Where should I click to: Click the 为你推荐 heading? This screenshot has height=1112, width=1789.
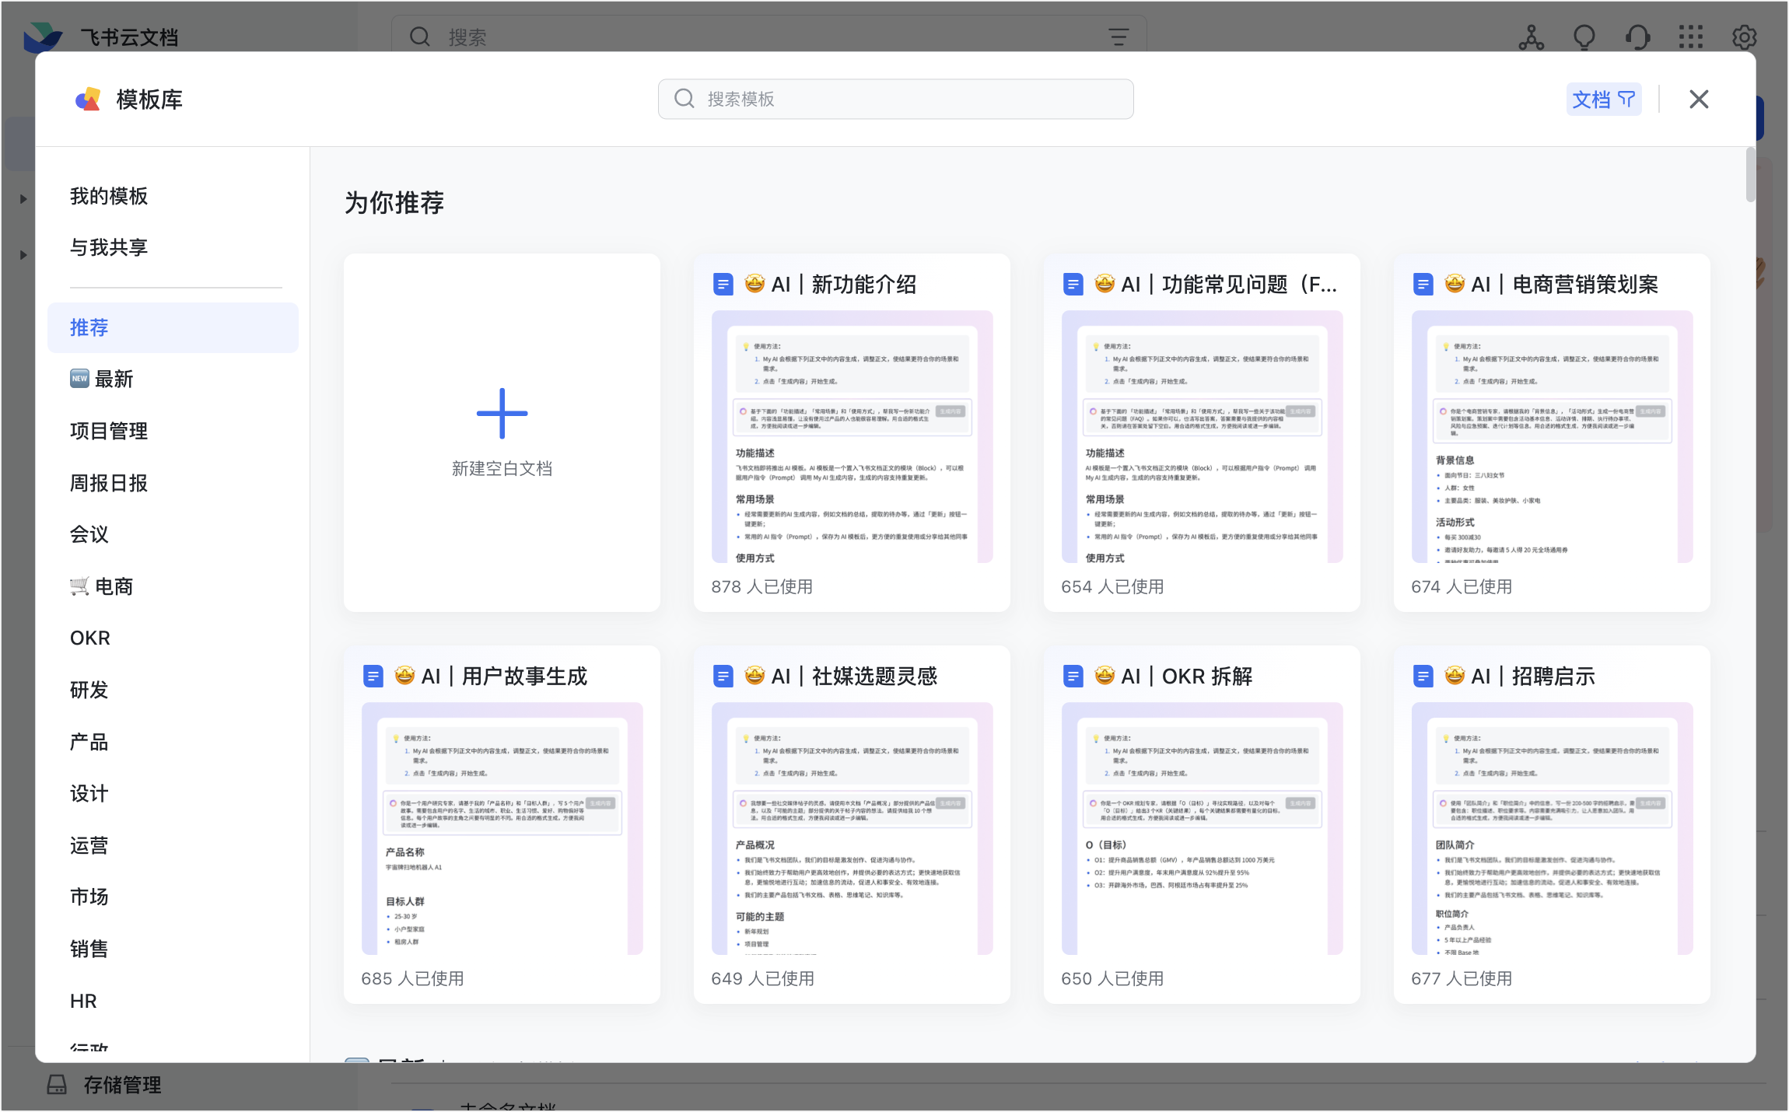coord(394,202)
